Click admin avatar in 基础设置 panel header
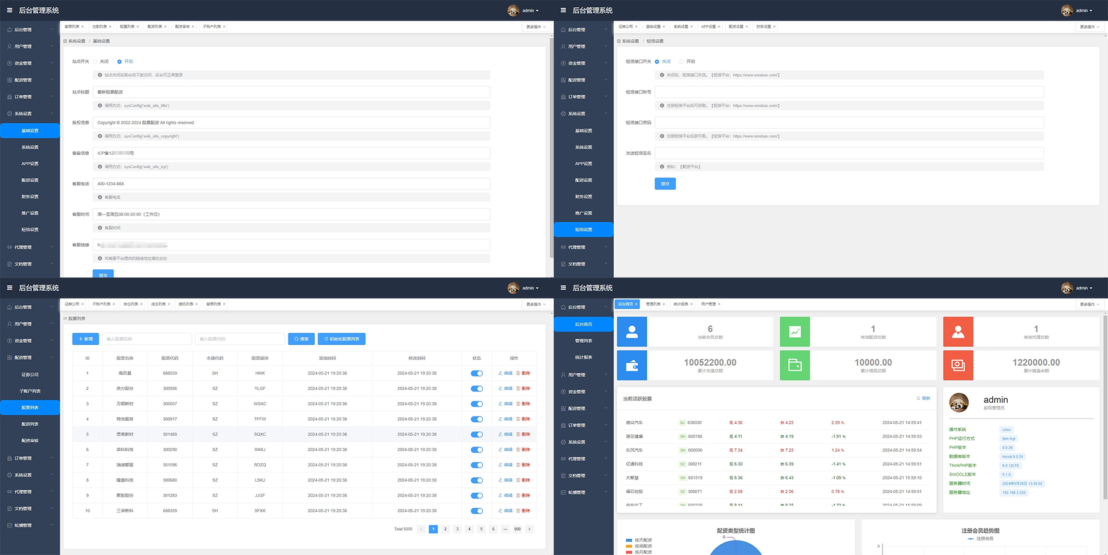Screen dimensions: 1108x555 [x=513, y=10]
